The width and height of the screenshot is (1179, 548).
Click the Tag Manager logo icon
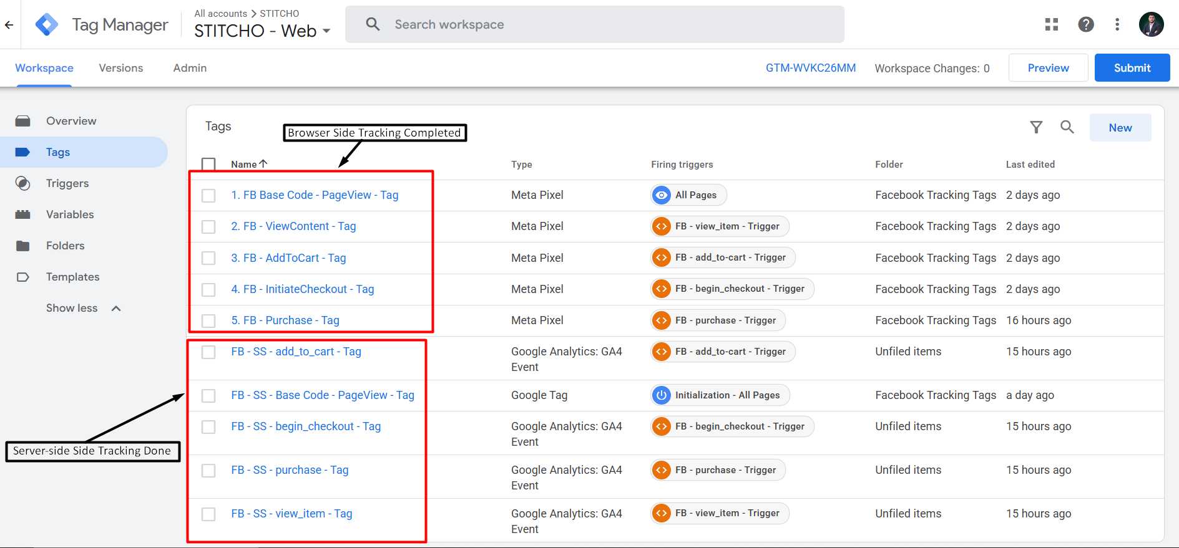47,25
